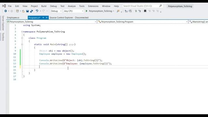Open the toolbar overflow options at far right
This screenshot has height=117, width=208.
pos(161,12)
